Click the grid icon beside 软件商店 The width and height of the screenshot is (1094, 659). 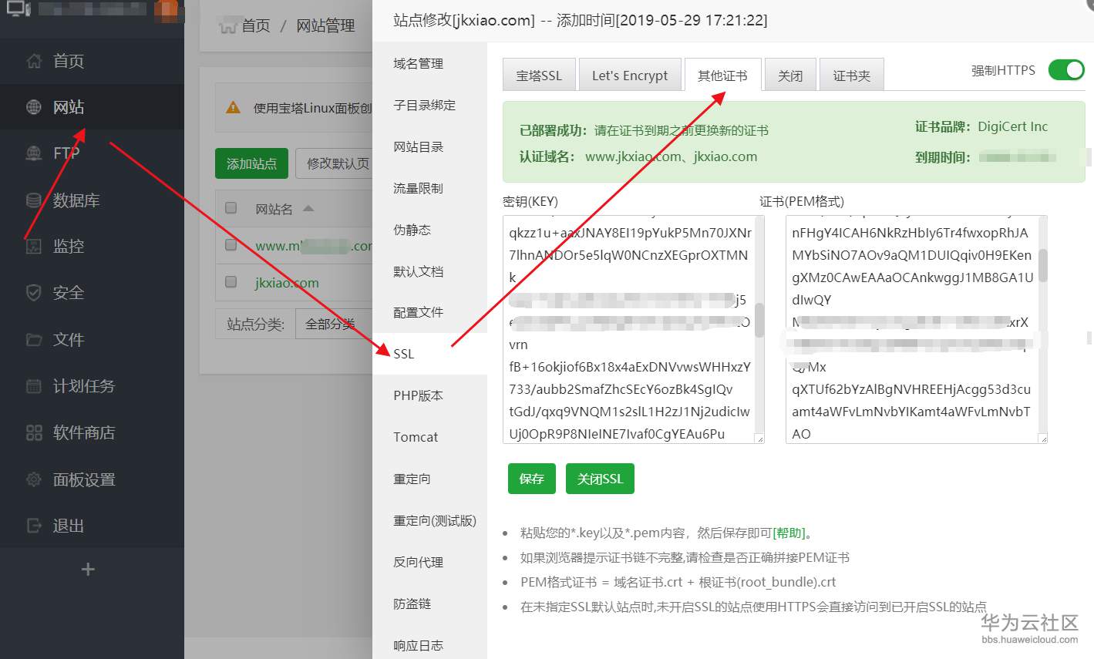click(34, 432)
